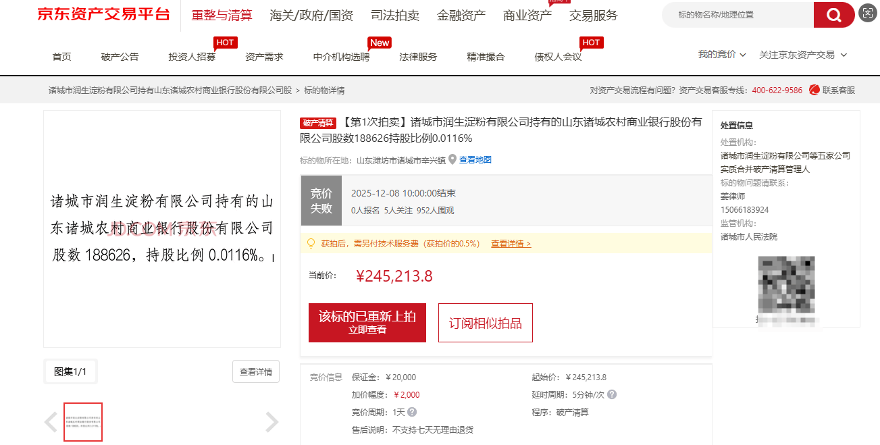Expand the 关注京东资产交易 dropdown
Screen dimensions: 880x445
[802, 55]
